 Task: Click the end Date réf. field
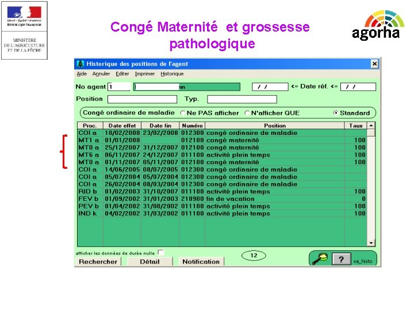358,87
